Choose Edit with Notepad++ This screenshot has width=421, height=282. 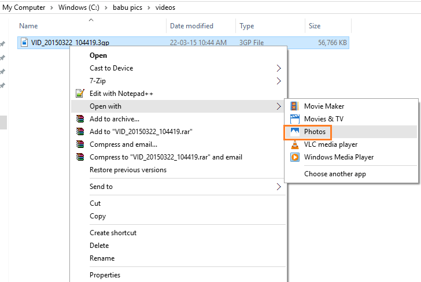pos(179,94)
